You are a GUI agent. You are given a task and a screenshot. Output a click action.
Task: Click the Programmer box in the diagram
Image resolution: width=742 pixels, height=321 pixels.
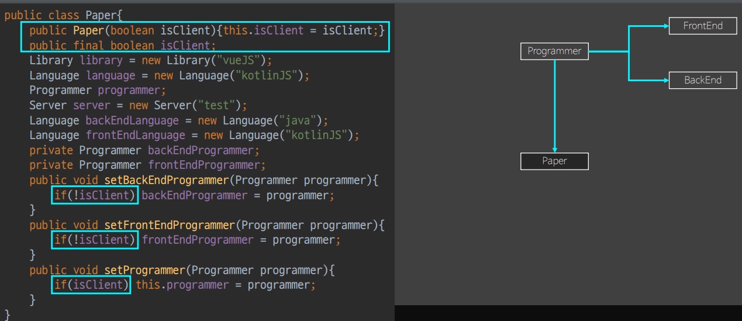click(554, 51)
